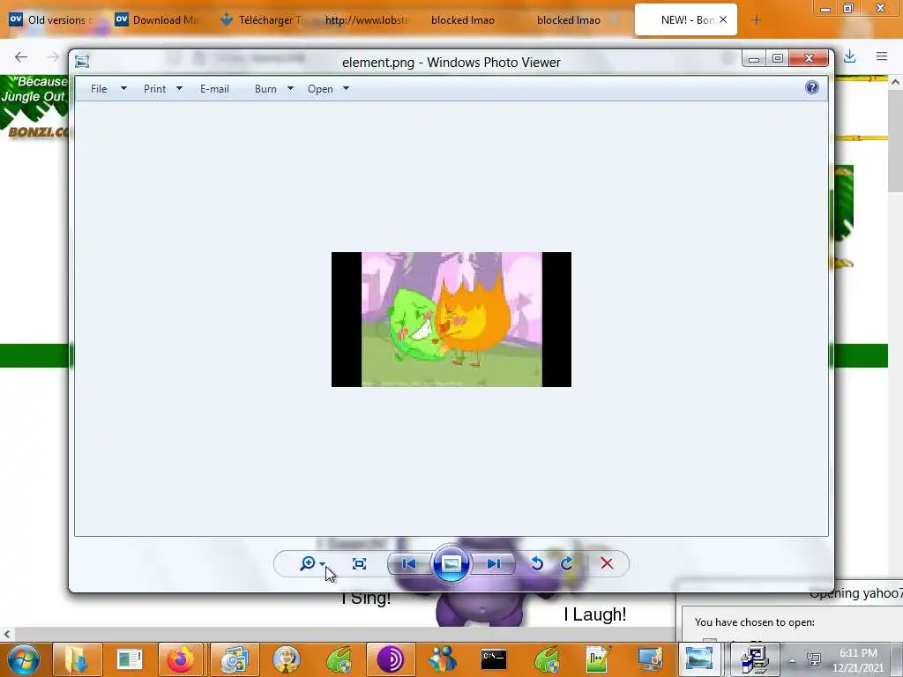Screen dimensions: 903x677
Task: Open the monitor icon on the taskbar
Action: pyautogui.click(x=650, y=659)
